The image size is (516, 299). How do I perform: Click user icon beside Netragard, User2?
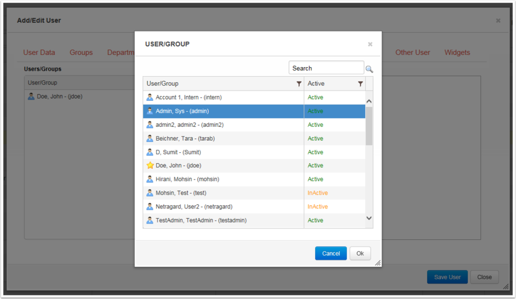click(150, 207)
